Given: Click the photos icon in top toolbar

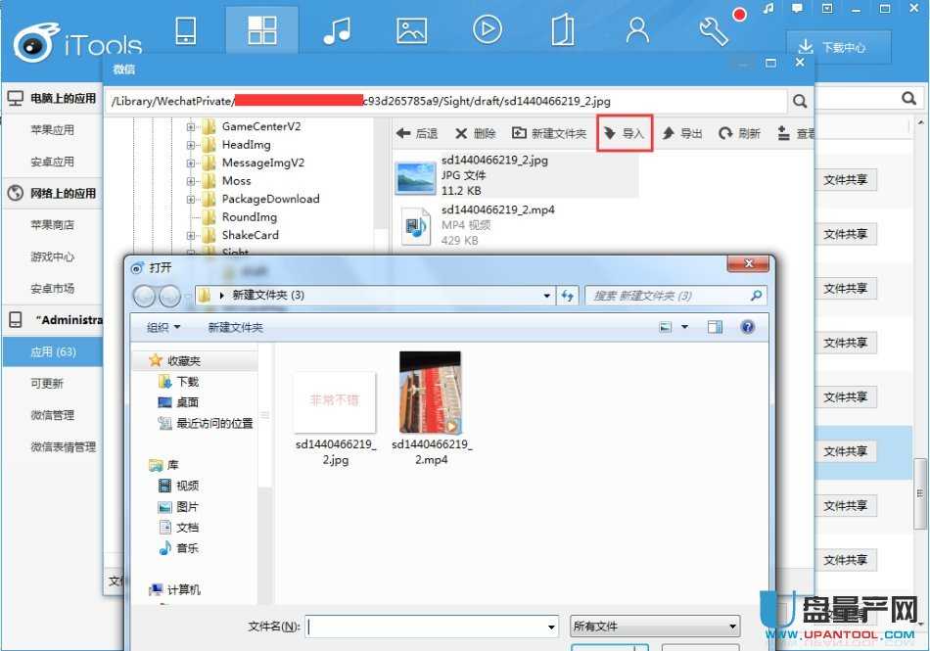Looking at the screenshot, I should (x=411, y=30).
